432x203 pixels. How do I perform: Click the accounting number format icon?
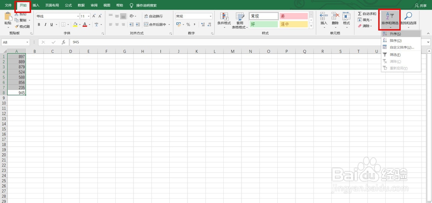(x=178, y=25)
